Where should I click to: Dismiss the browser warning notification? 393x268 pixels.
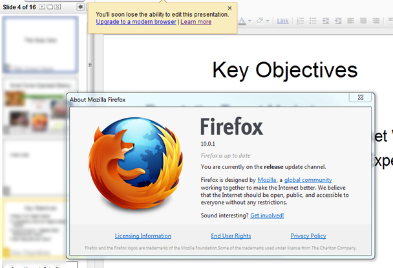coord(229,8)
